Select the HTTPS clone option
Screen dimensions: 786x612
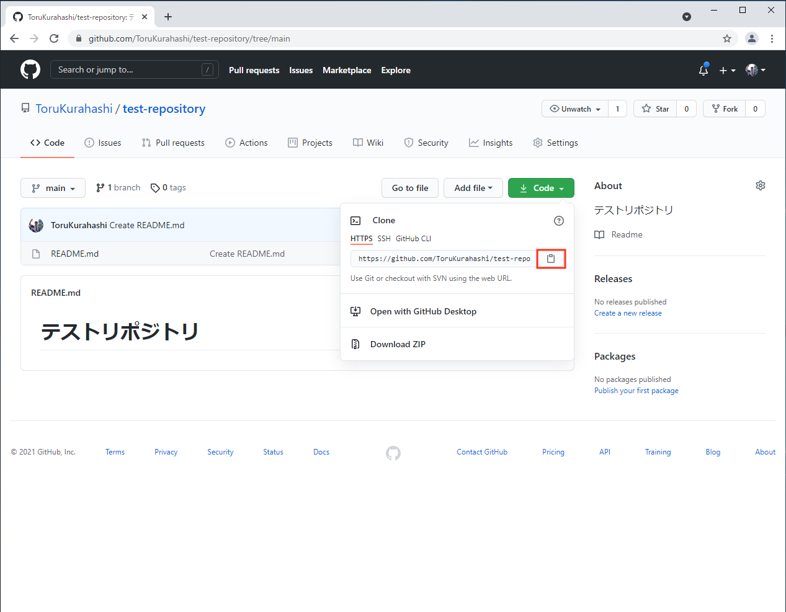point(362,239)
